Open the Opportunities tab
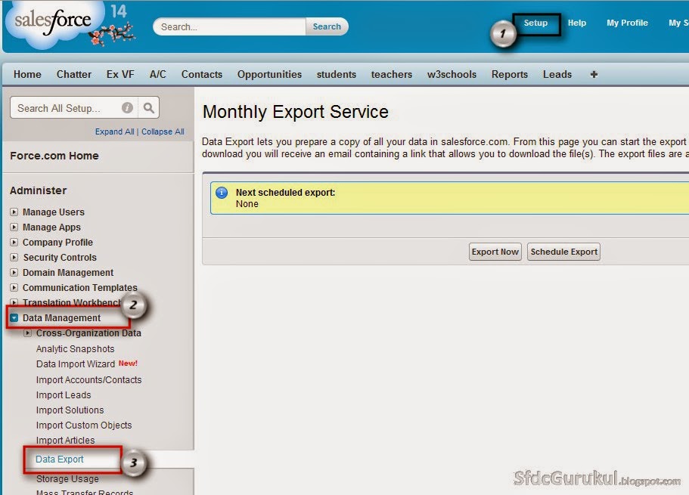 [269, 74]
